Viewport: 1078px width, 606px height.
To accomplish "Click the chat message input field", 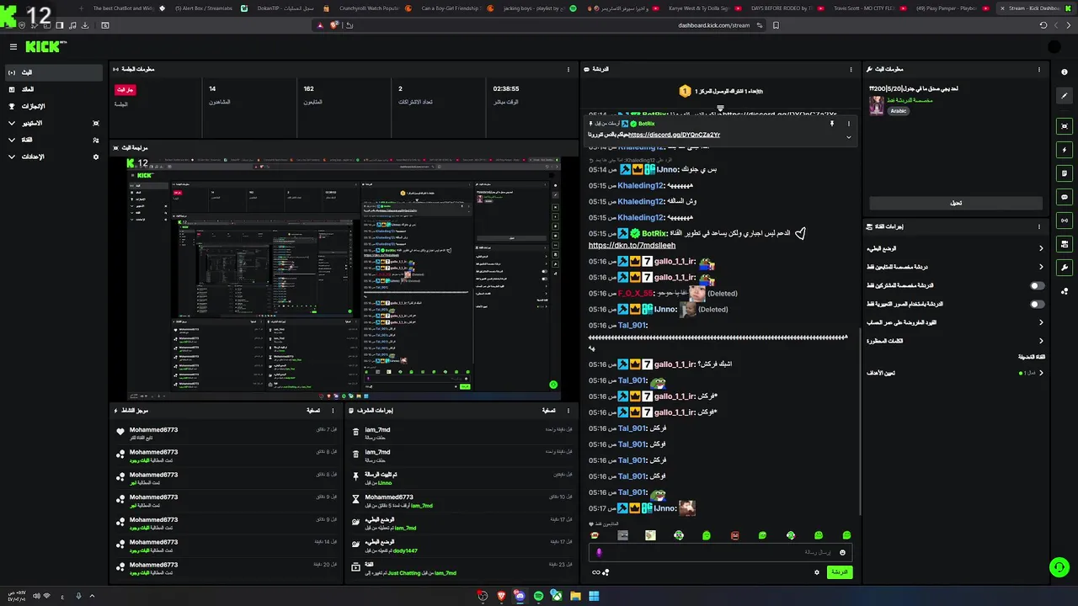I will coord(721,552).
